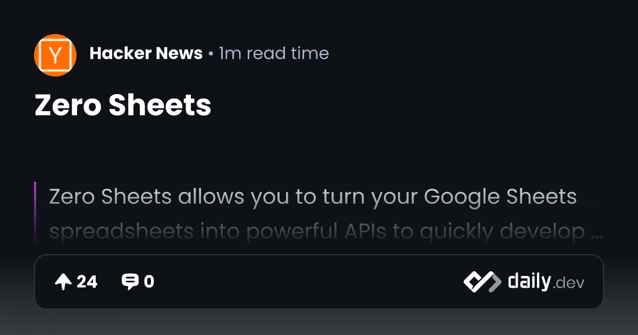Open comments via the speech bubble icon
The height and width of the screenshot is (335, 638).
point(130,282)
